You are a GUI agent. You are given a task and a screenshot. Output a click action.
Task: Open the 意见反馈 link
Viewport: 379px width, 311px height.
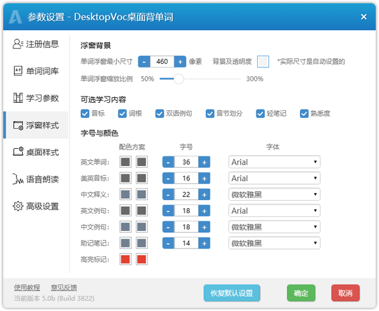64,288
